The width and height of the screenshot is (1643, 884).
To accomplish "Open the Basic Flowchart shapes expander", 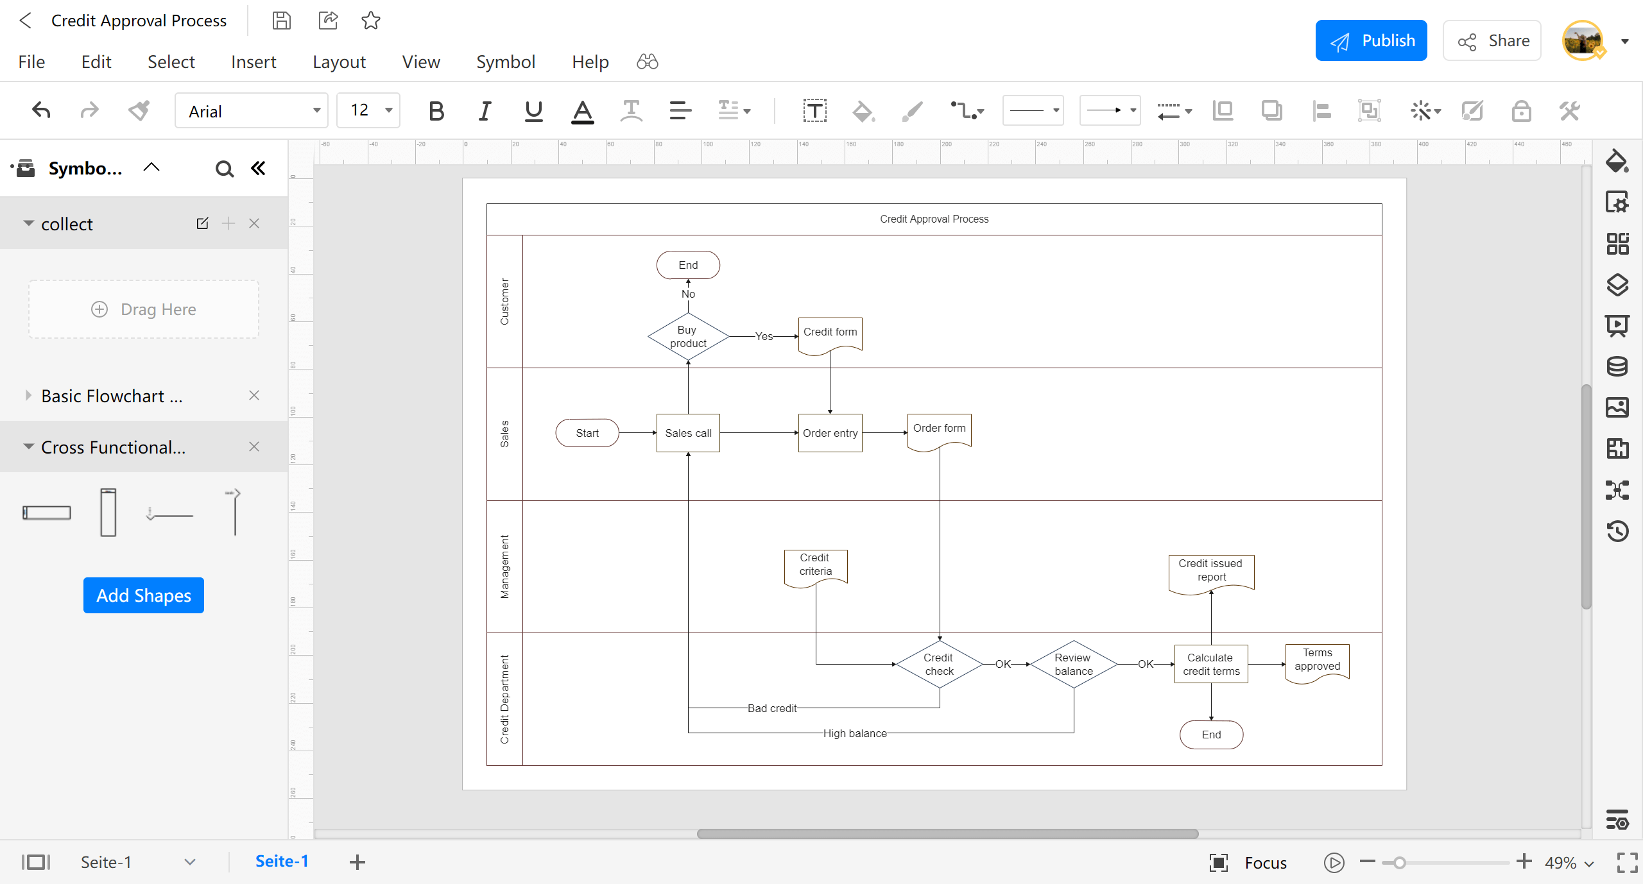I will pos(25,395).
